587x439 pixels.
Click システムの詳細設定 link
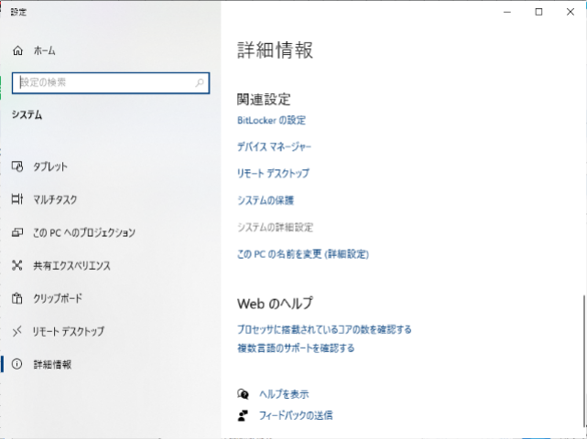275,228
